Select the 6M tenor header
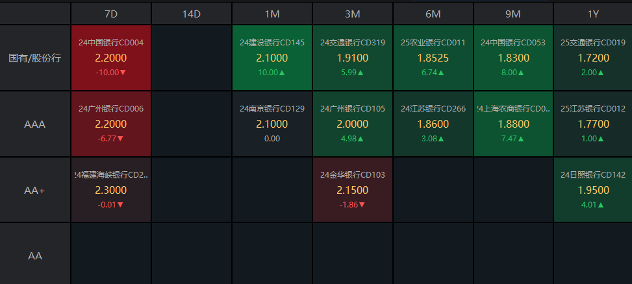This screenshot has width=632, height=284. pos(433,13)
